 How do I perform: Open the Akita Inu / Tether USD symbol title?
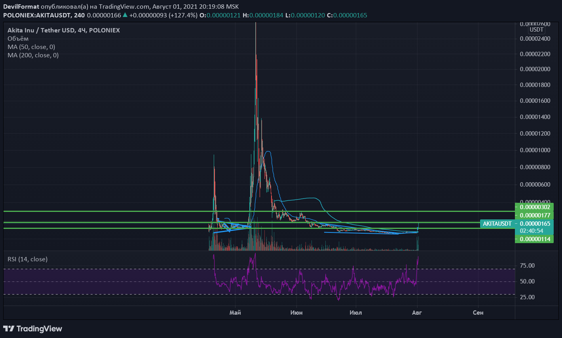click(63, 30)
